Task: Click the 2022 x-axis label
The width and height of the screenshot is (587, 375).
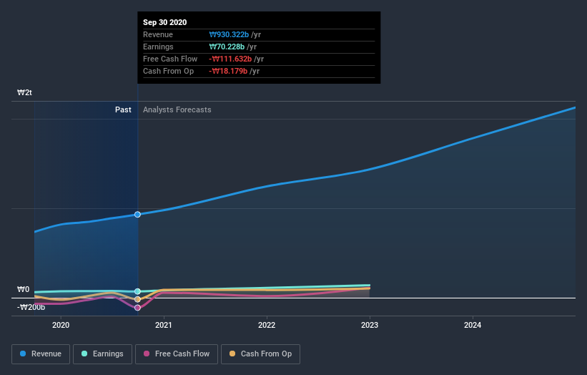Action: coord(267,325)
